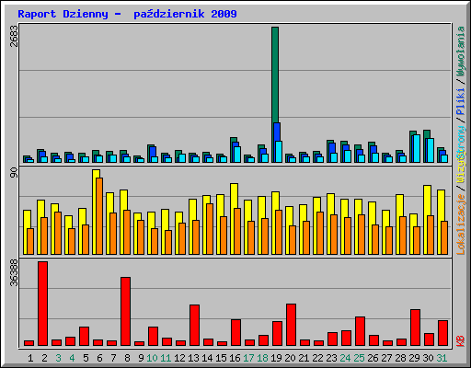Click green weekend day label "24"

pos(345,358)
